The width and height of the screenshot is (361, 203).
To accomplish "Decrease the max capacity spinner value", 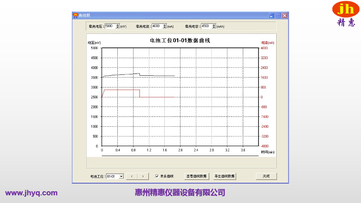I will pos(214,28).
